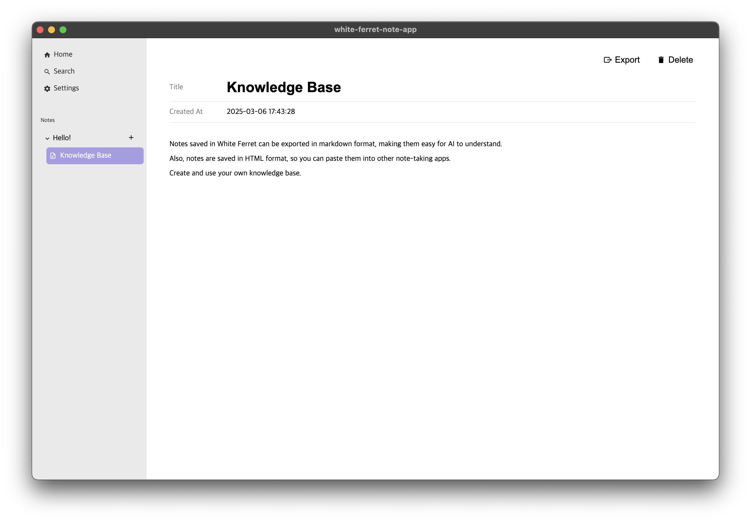Select the Knowledge Base title text

284,87
